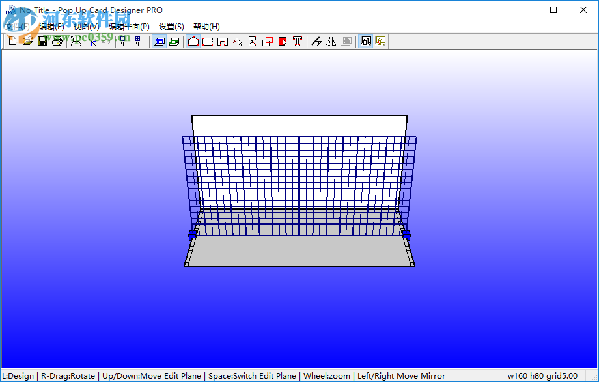Click the left blue mirror handle
Viewport: 599px width, 382px height.
pos(193,234)
